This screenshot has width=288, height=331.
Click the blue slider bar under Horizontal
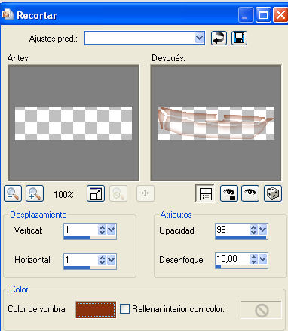(77, 268)
